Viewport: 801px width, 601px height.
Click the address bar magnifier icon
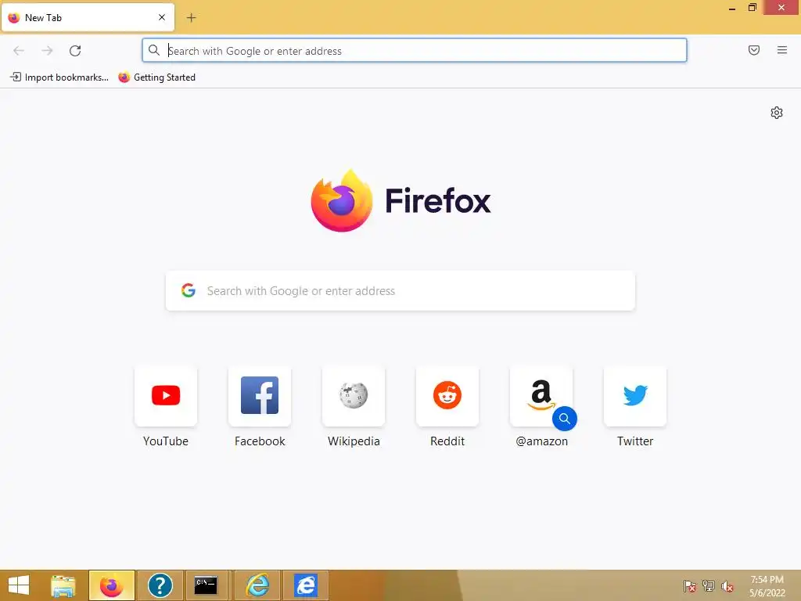point(154,50)
